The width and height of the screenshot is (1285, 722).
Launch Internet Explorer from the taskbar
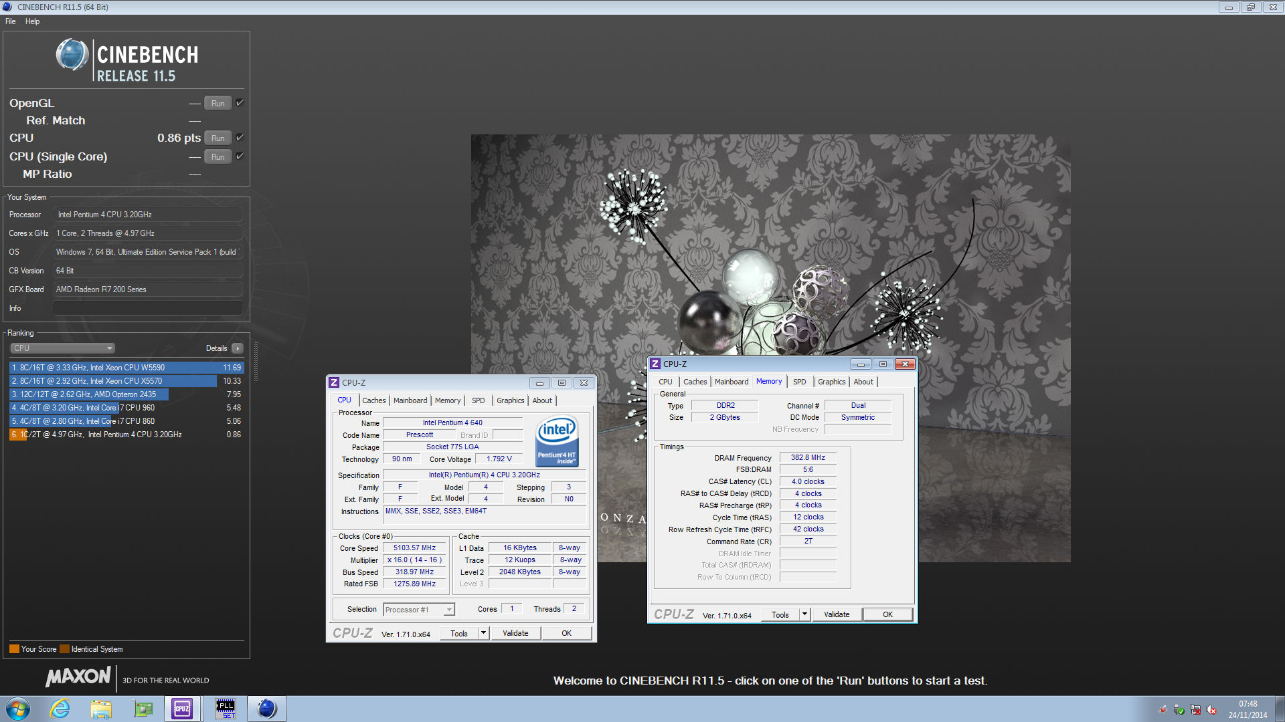[x=60, y=709]
